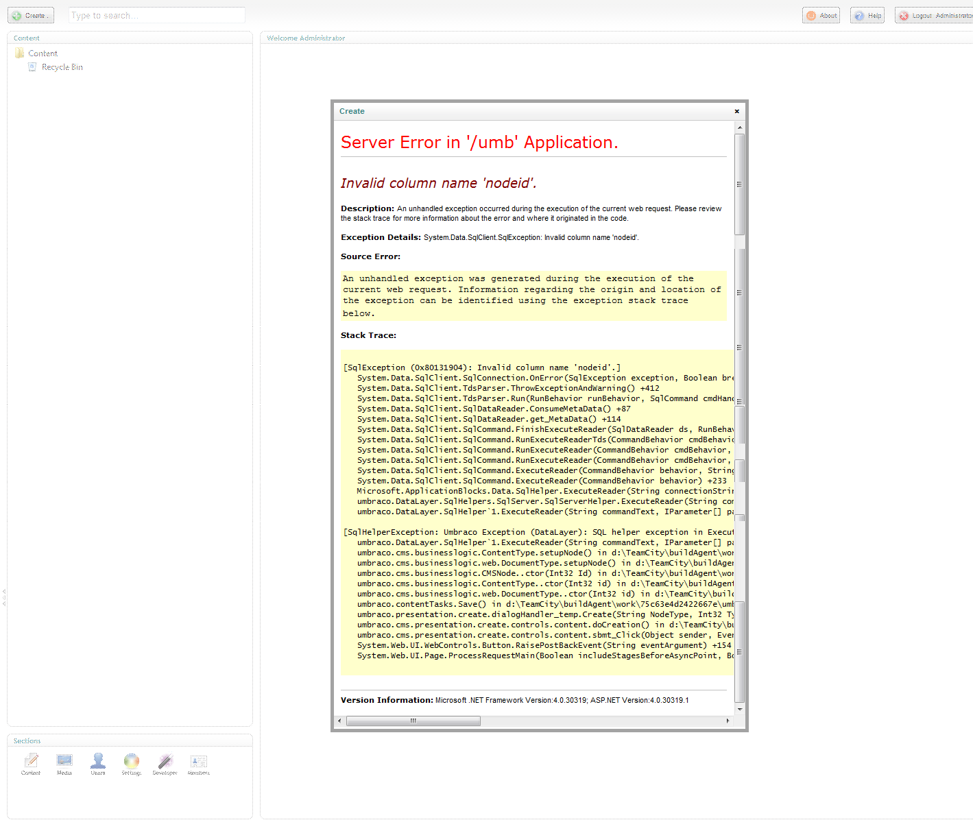Select the Content tree node label
This screenshot has height=831, width=973.
point(43,53)
